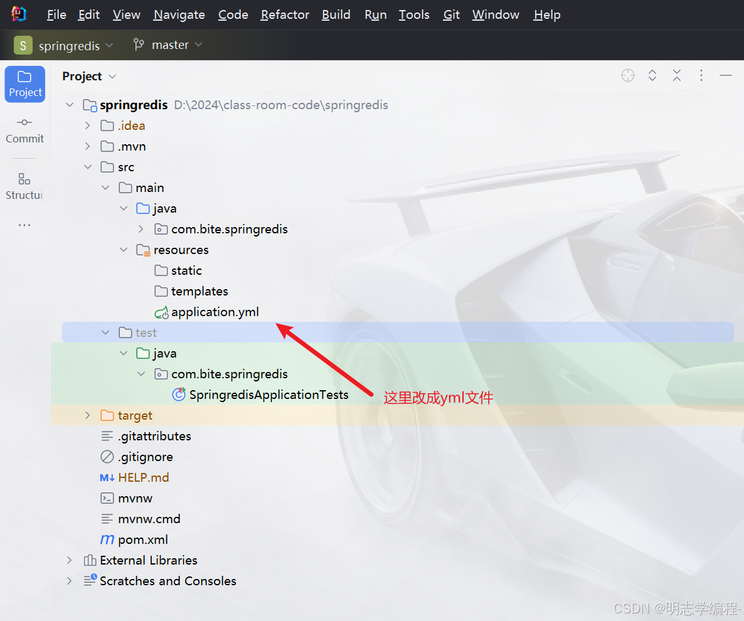Select the application.yml file

click(x=215, y=312)
